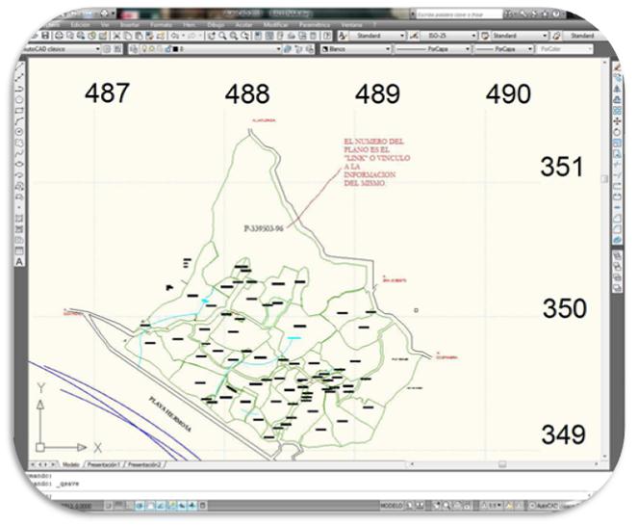Screen dimensions: 638x525
Task: Click the Layer Previous icon
Action: 299,49
